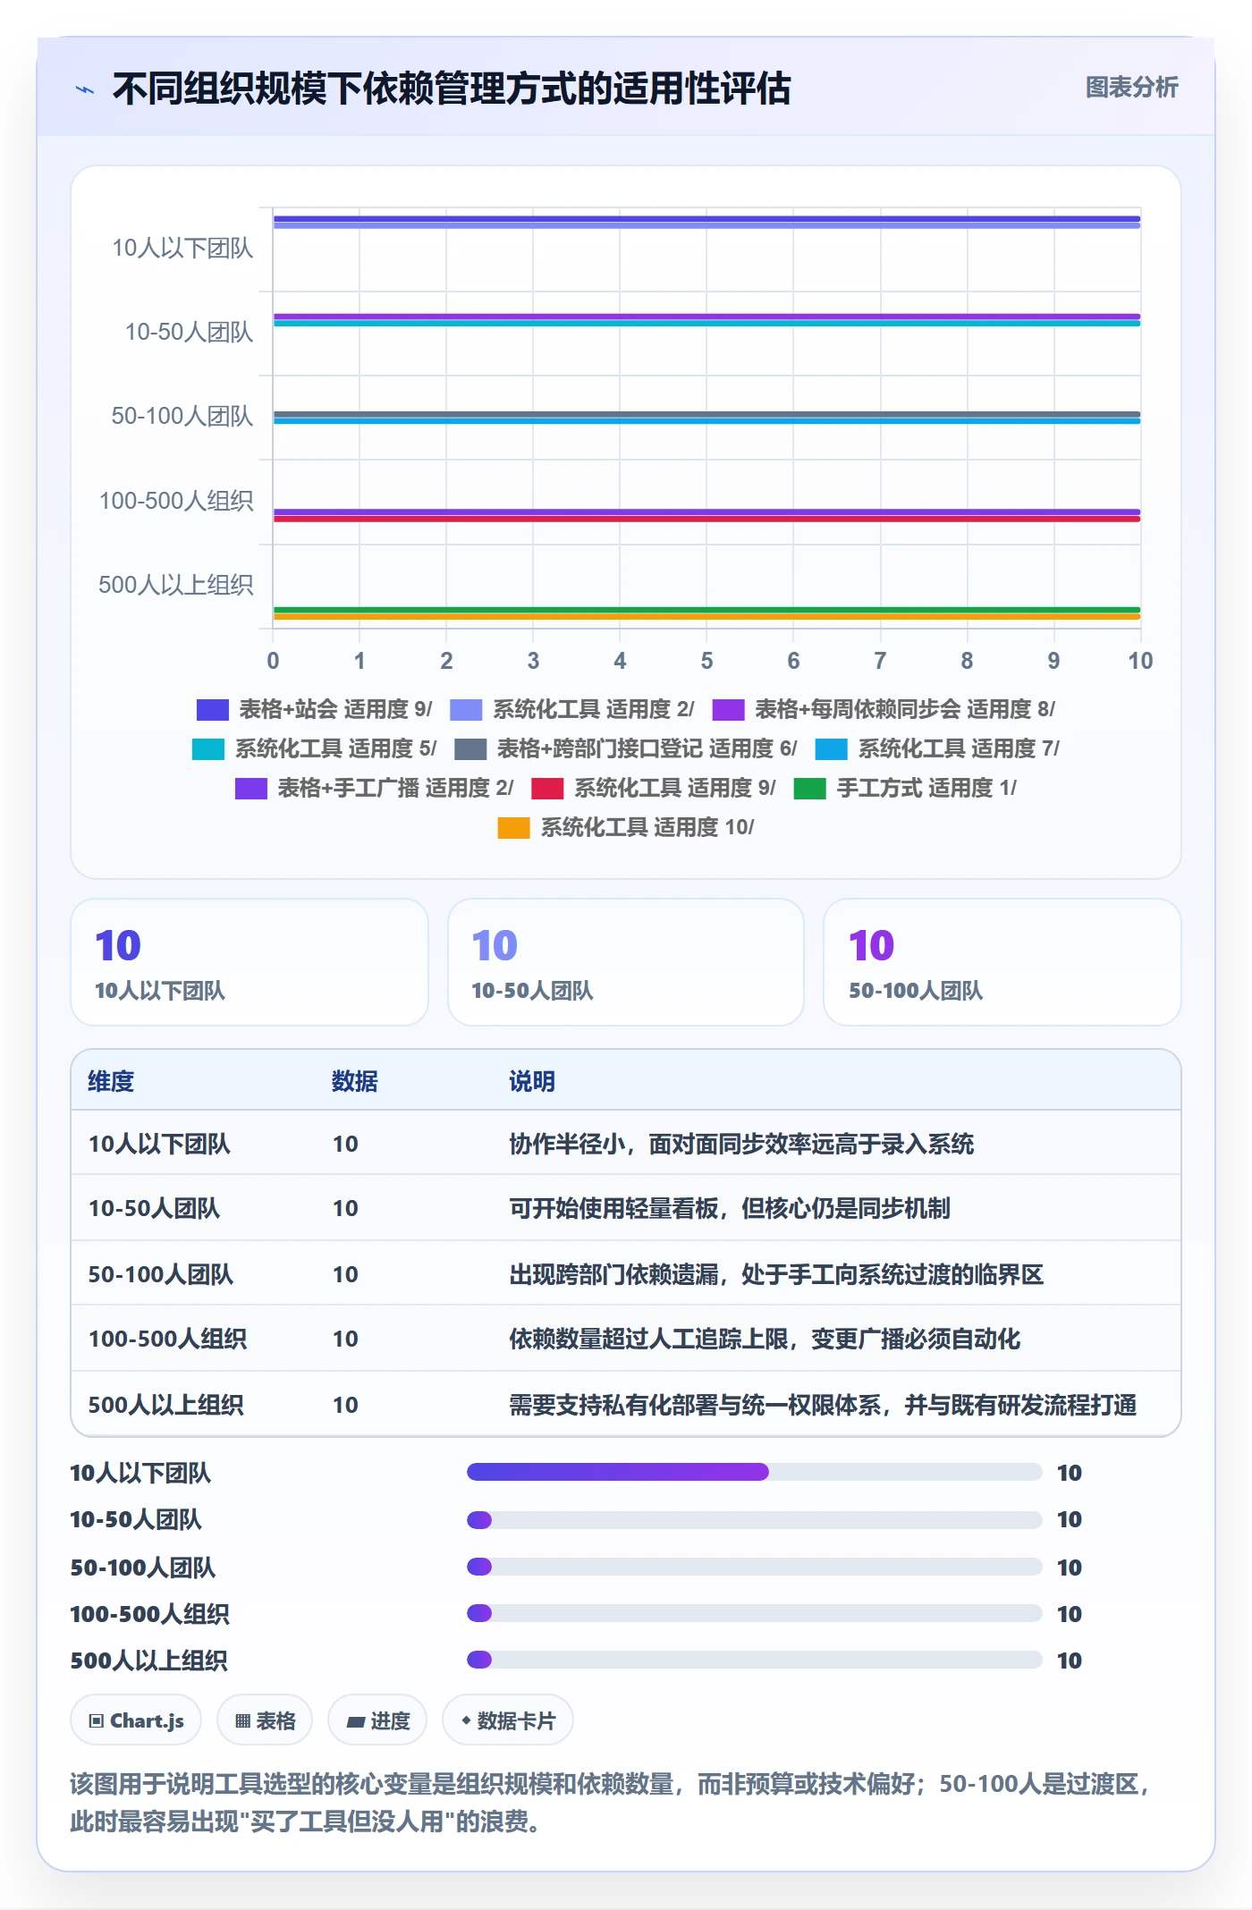Click the orange 500人以上组织 chart bar

(706, 617)
